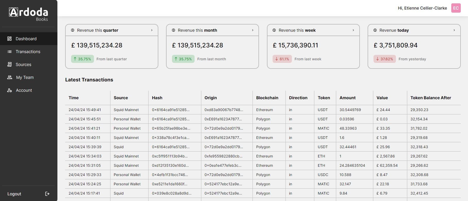
Task: Click the Dashboard grid icon in sidebar
Action: pos(10,39)
